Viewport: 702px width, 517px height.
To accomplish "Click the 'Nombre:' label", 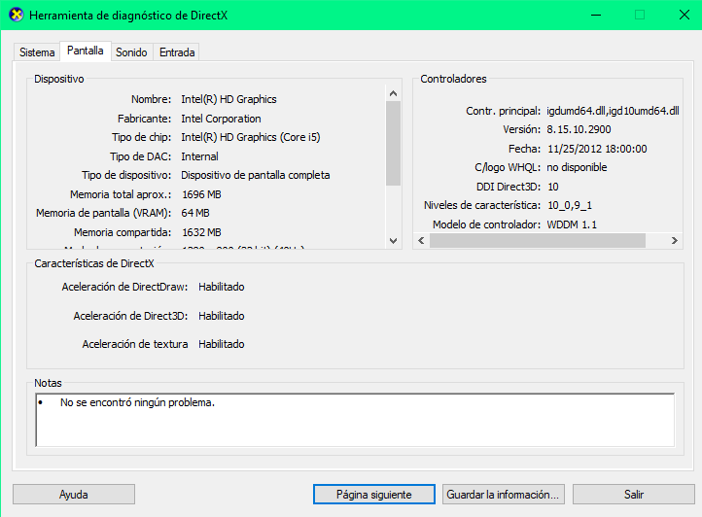I will pos(151,99).
